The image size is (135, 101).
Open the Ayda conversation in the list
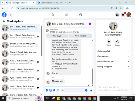click(x=20, y=79)
